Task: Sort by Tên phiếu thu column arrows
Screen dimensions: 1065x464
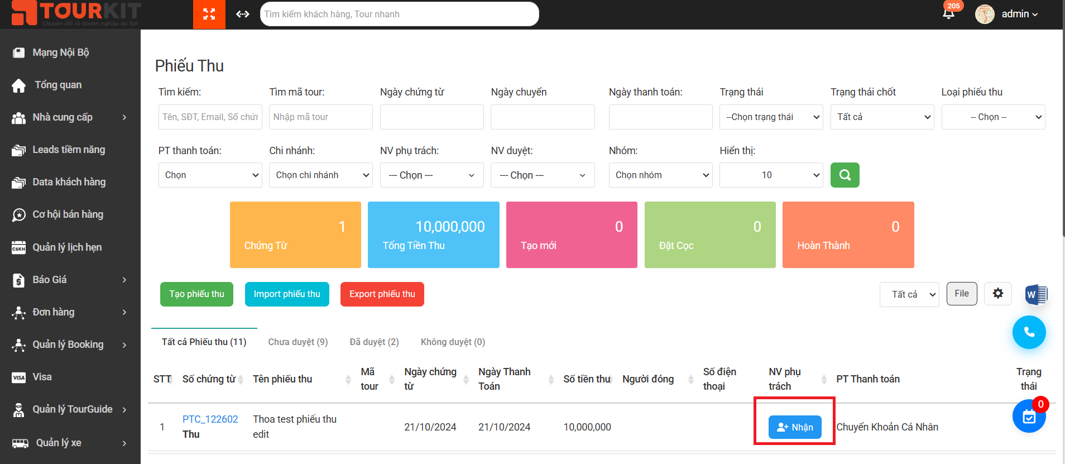Action: (x=348, y=380)
